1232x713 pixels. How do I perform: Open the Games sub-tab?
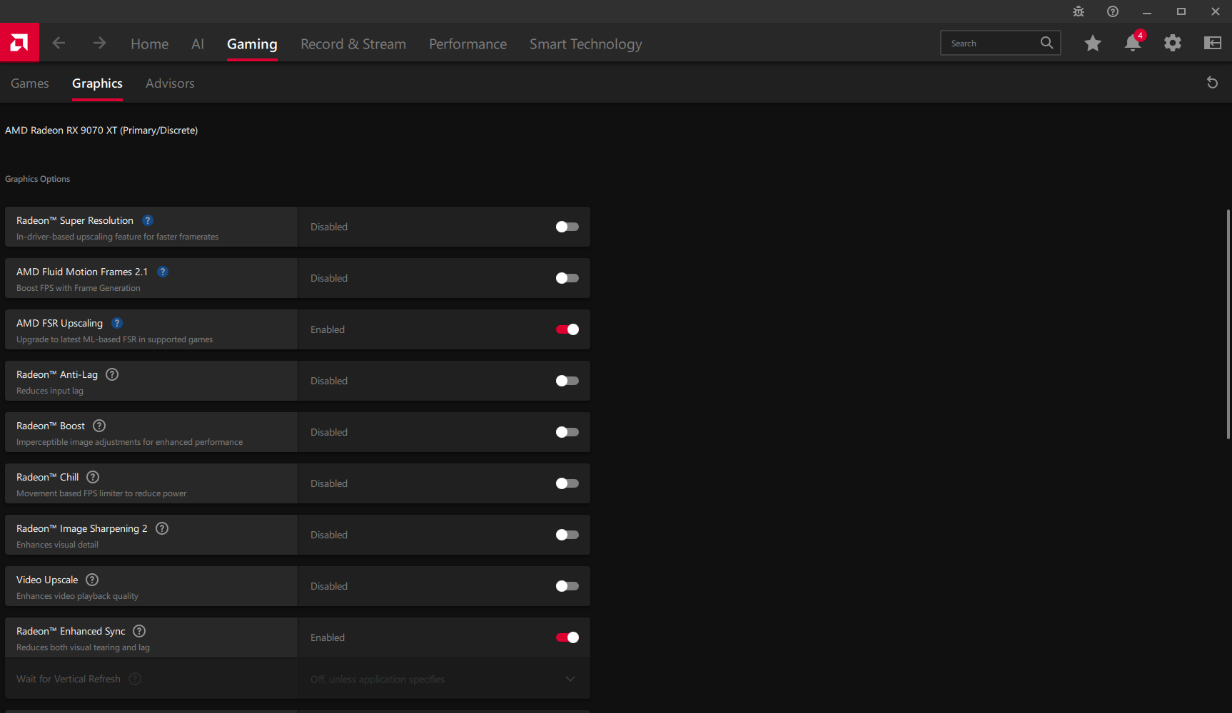(x=30, y=83)
